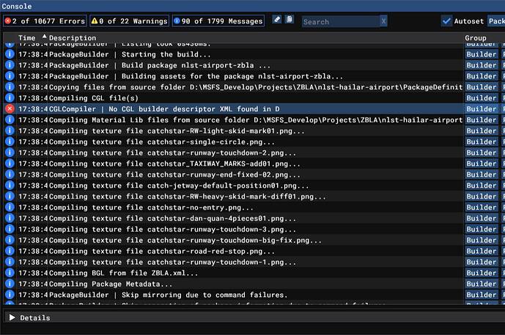Sort the log by the Time column
This screenshot has height=335, width=505.
click(x=26, y=37)
